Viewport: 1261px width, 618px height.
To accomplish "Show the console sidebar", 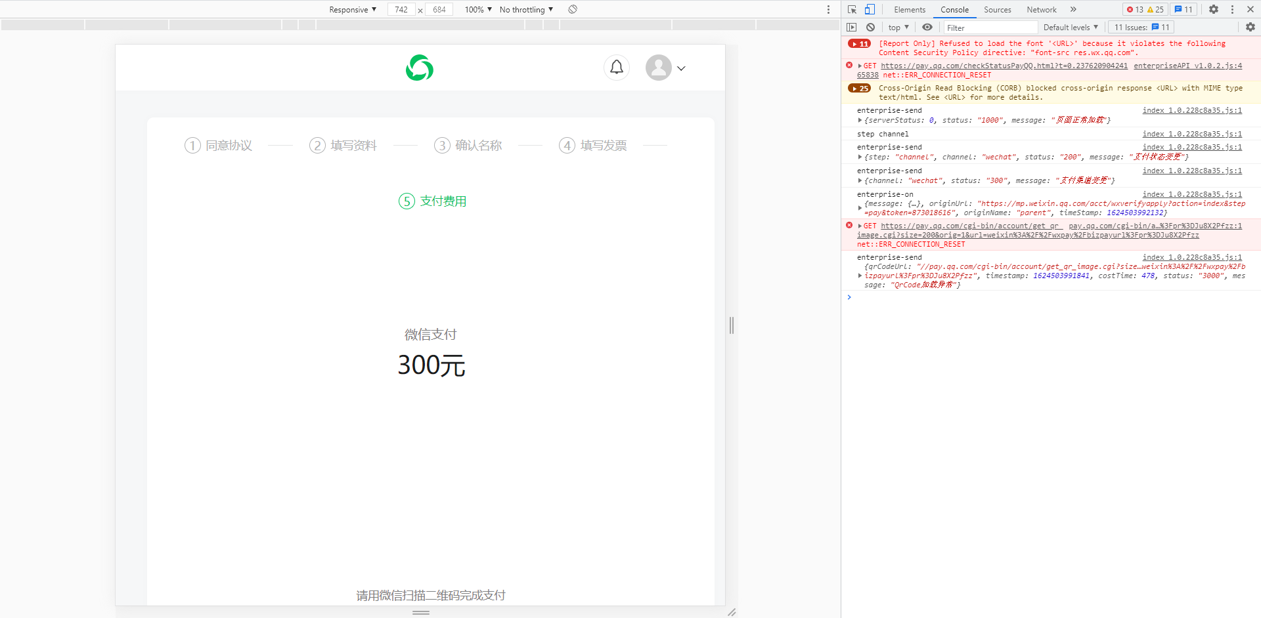I will click(x=852, y=27).
